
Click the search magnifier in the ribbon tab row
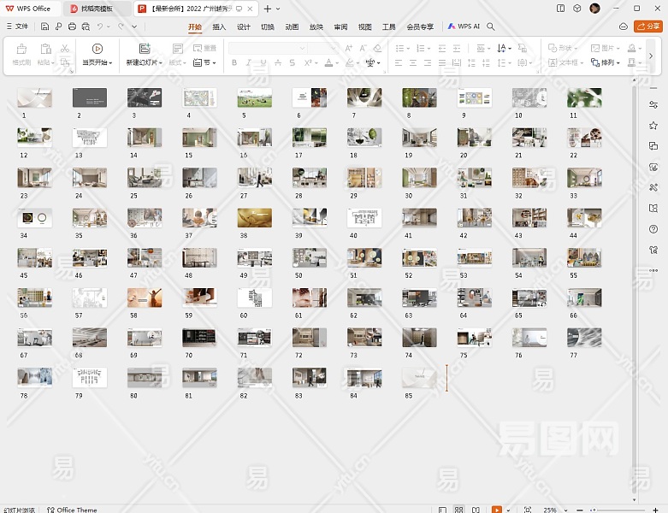tap(491, 27)
